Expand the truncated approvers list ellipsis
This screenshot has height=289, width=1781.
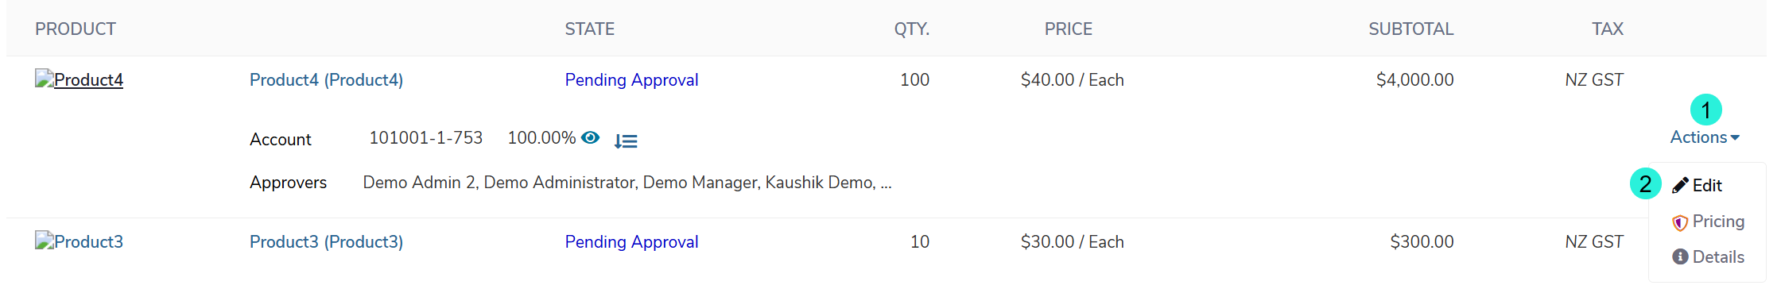[x=886, y=184]
